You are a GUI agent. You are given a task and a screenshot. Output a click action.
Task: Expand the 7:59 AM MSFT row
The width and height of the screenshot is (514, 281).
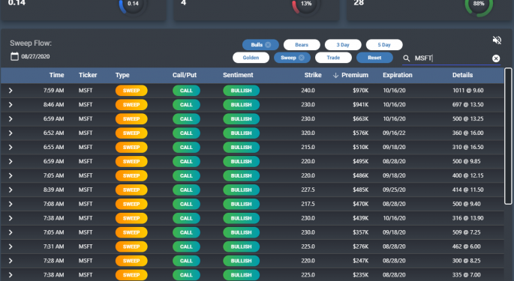pyautogui.click(x=11, y=91)
